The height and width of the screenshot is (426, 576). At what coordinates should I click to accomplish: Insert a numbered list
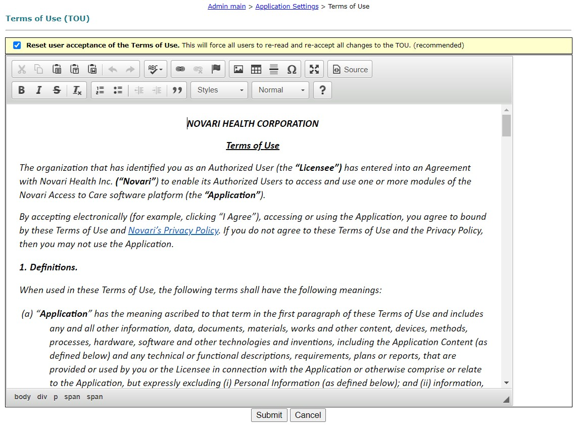100,90
